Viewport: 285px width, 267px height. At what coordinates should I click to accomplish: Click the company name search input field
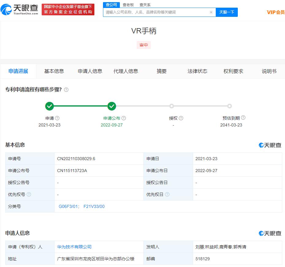[156, 12]
